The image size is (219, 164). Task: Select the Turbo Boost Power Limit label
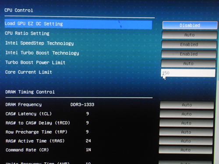click(35, 63)
